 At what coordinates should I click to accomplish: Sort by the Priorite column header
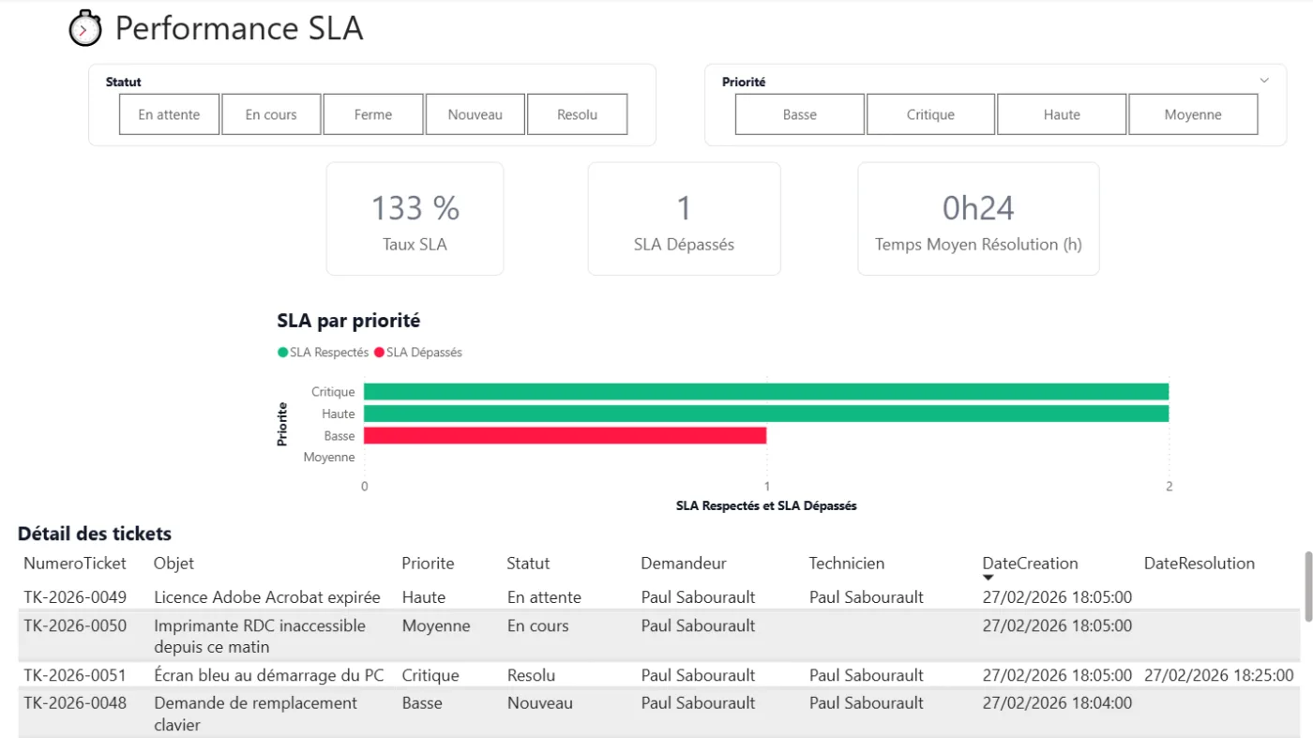tap(428, 564)
